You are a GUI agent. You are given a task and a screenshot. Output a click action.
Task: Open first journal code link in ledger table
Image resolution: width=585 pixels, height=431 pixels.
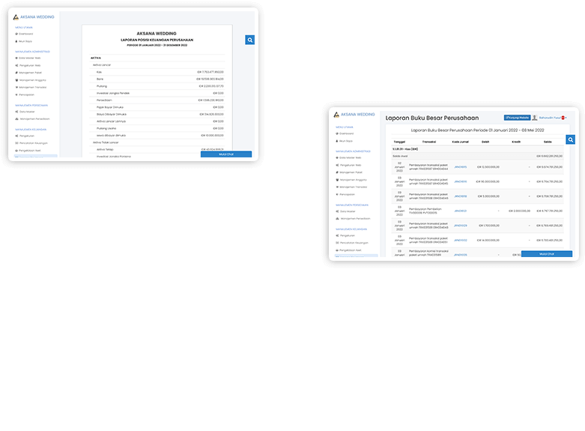pos(460,167)
